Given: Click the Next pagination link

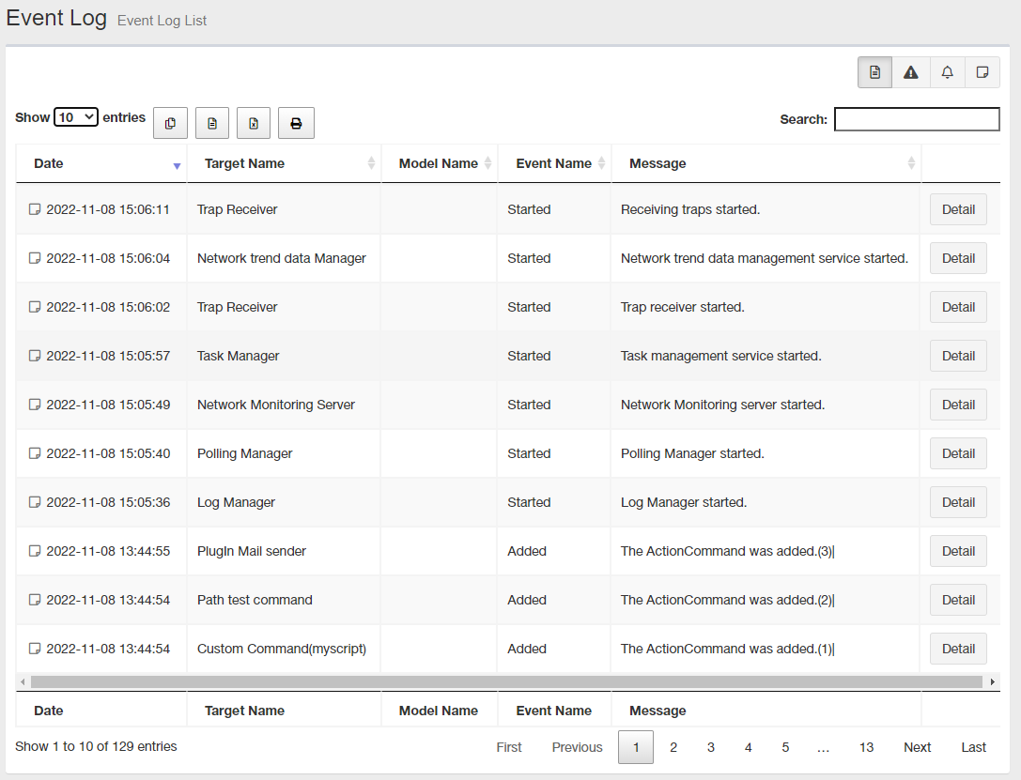Looking at the screenshot, I should pyautogui.click(x=917, y=747).
